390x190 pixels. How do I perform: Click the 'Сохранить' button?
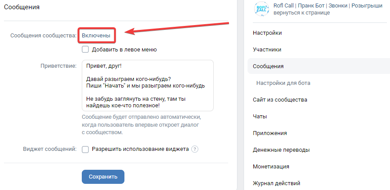point(103,177)
